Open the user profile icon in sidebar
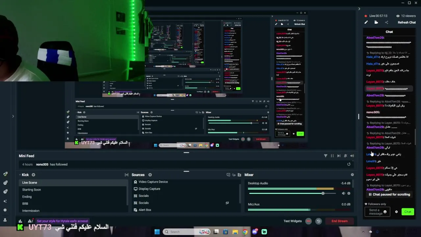The height and width of the screenshot is (237, 421). 5,220
